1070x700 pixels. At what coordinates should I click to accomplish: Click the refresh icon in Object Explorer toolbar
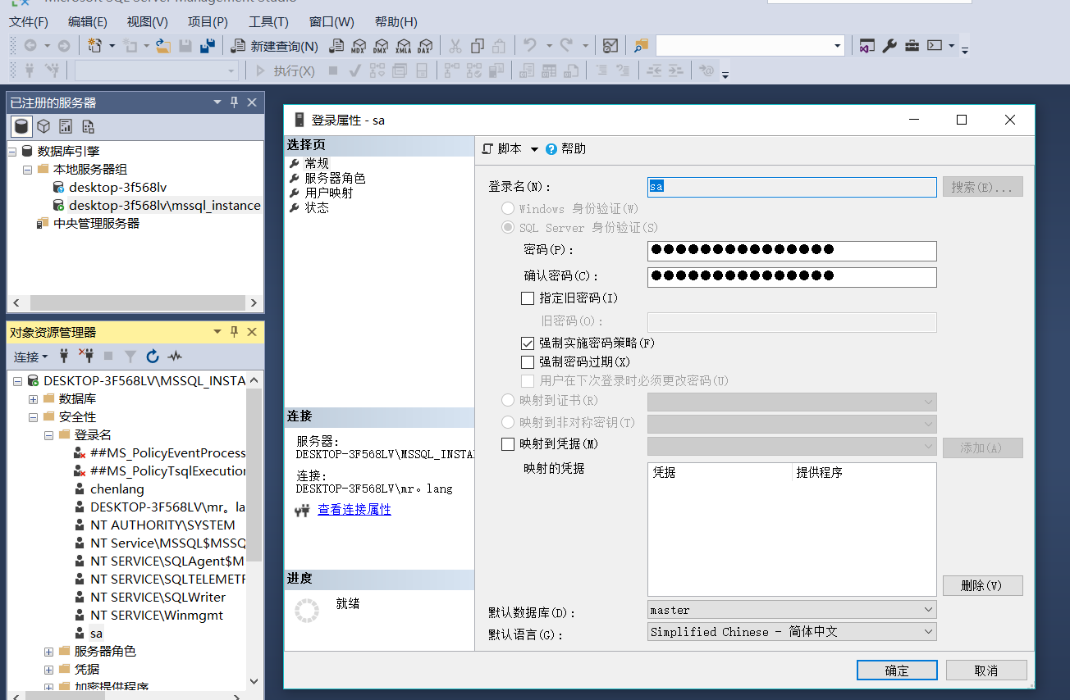pyautogui.click(x=153, y=356)
